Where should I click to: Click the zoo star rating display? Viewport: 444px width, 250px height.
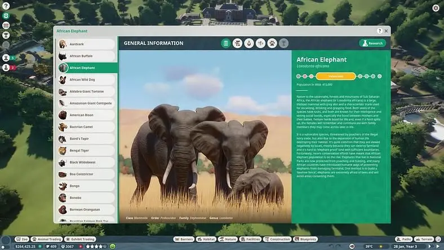(96, 247)
